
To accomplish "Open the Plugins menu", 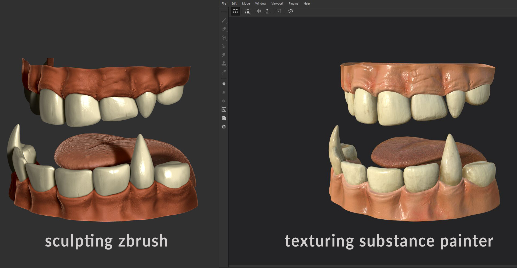I will tap(293, 3).
